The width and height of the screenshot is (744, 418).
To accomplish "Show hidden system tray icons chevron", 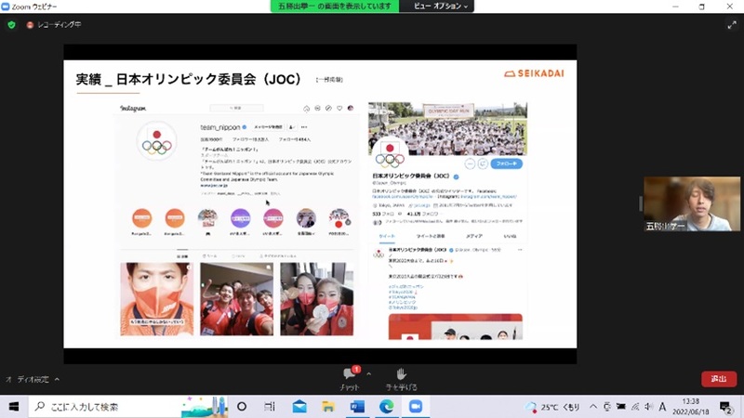I will click(593, 407).
